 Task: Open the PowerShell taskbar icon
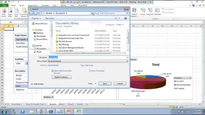(23, 111)
